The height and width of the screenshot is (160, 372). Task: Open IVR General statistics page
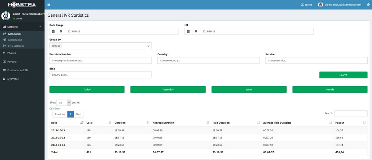point(15,34)
